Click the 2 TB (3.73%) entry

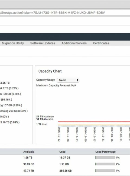pyautogui.click(x=9, y=88)
